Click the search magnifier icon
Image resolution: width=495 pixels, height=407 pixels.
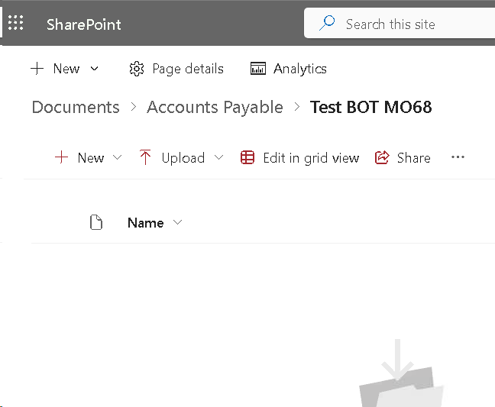(x=327, y=24)
